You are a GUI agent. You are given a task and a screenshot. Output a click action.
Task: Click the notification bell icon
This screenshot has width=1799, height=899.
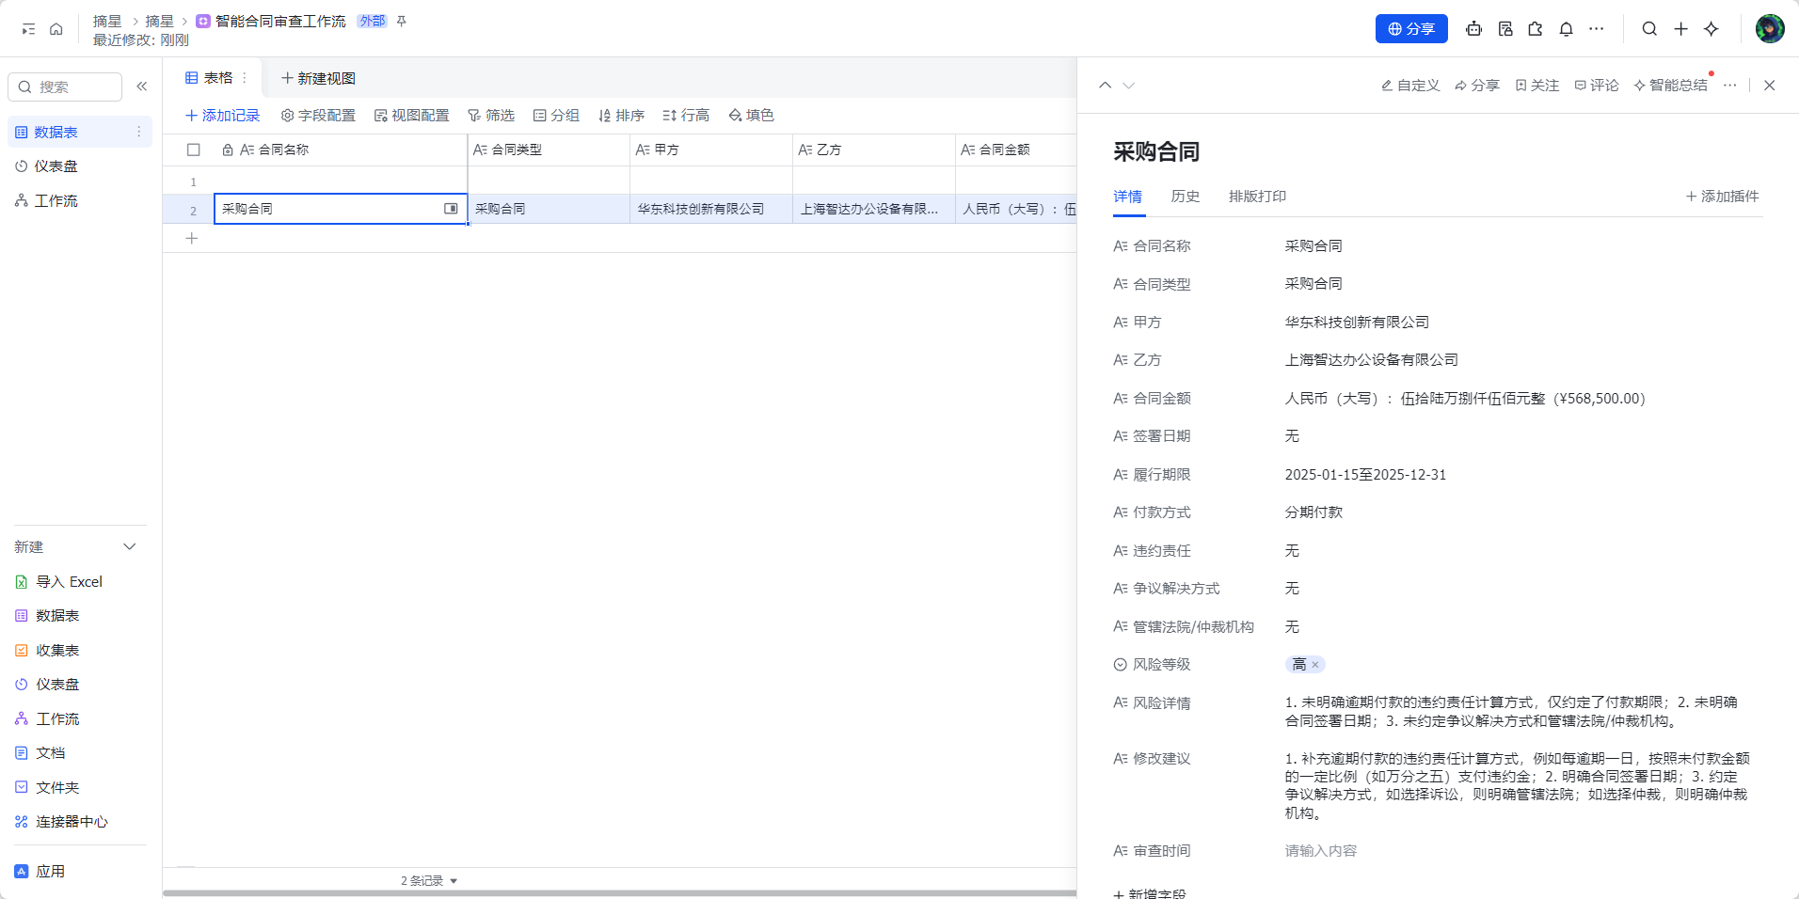[x=1565, y=29]
